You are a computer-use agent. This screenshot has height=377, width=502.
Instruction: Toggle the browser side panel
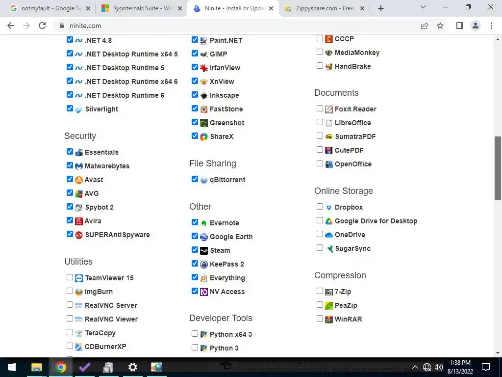[x=460, y=26]
